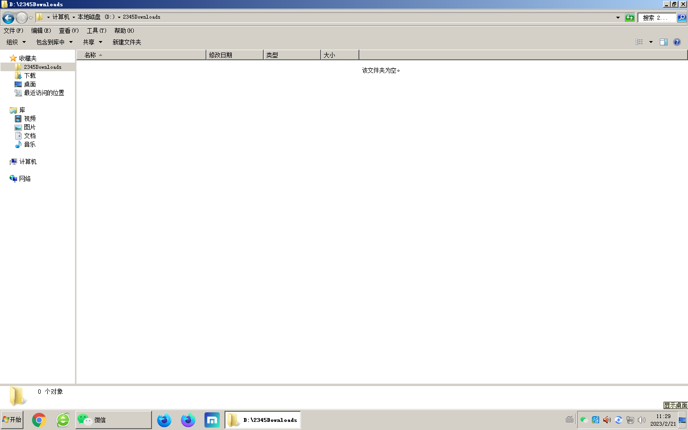
Task: Select 2345Downloads in the address breadcrumb
Action: [x=141, y=17]
